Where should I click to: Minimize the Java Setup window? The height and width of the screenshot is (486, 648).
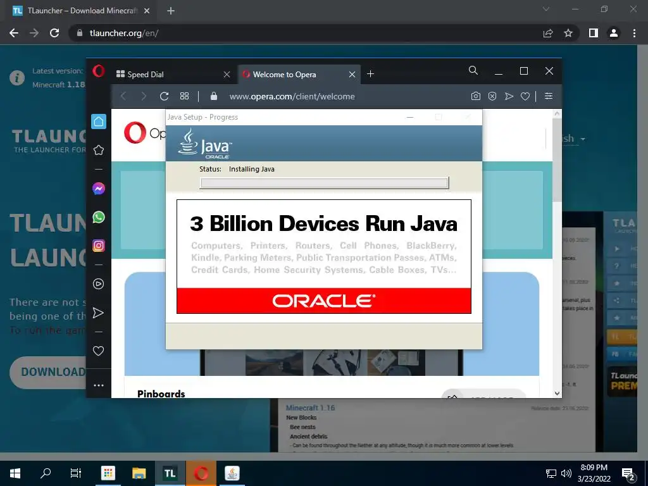[410, 117]
